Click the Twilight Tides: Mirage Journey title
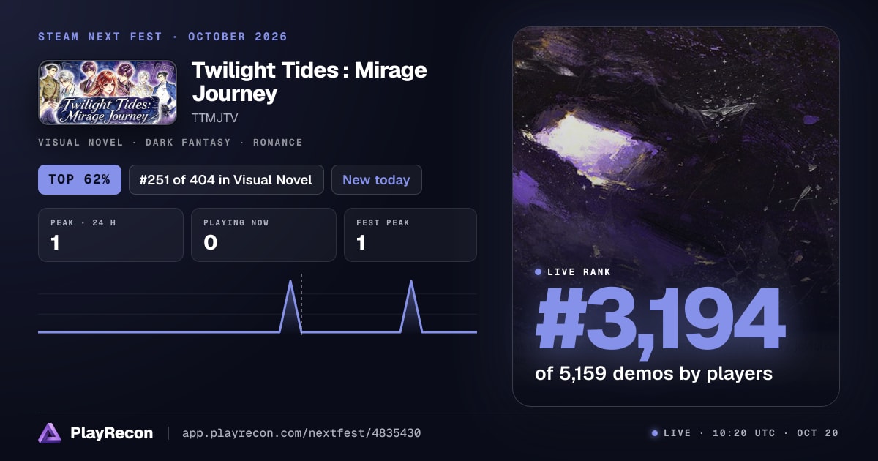The image size is (878, 461). (x=309, y=82)
